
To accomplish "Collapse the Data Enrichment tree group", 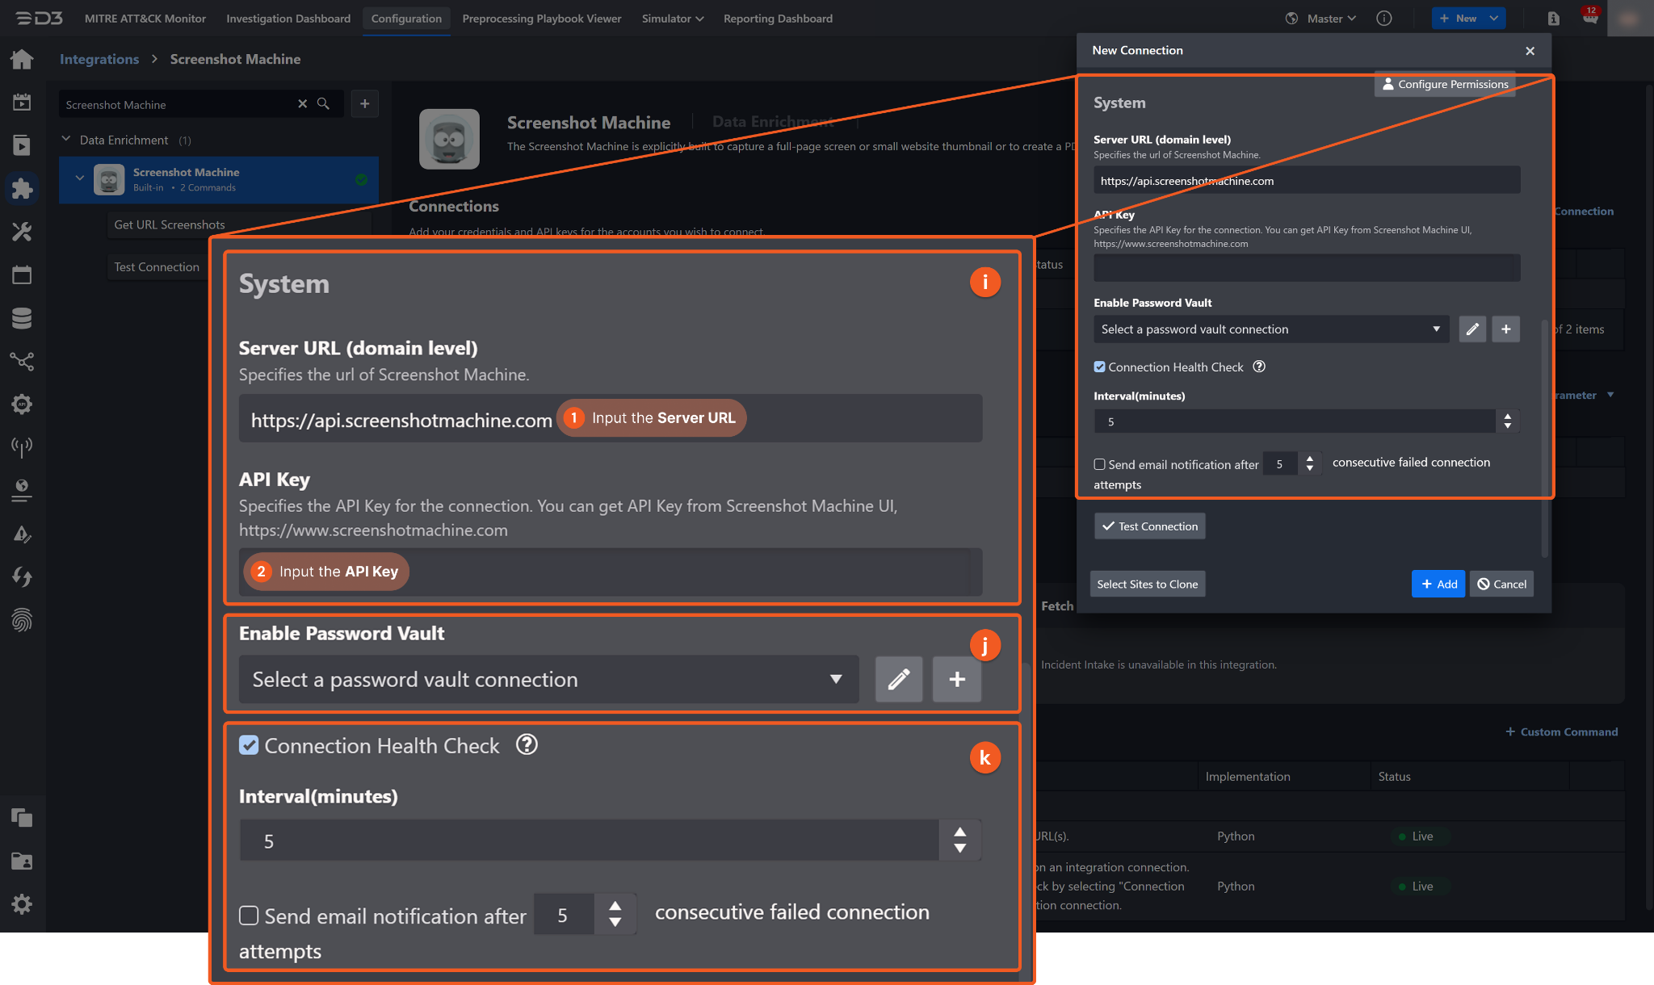I will tap(66, 140).
